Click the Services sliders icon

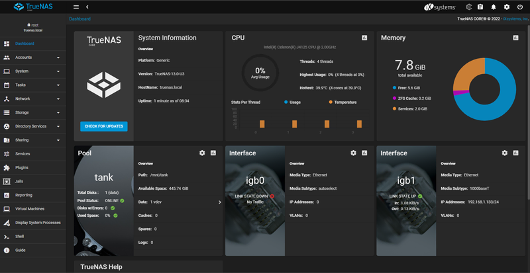tap(7, 154)
